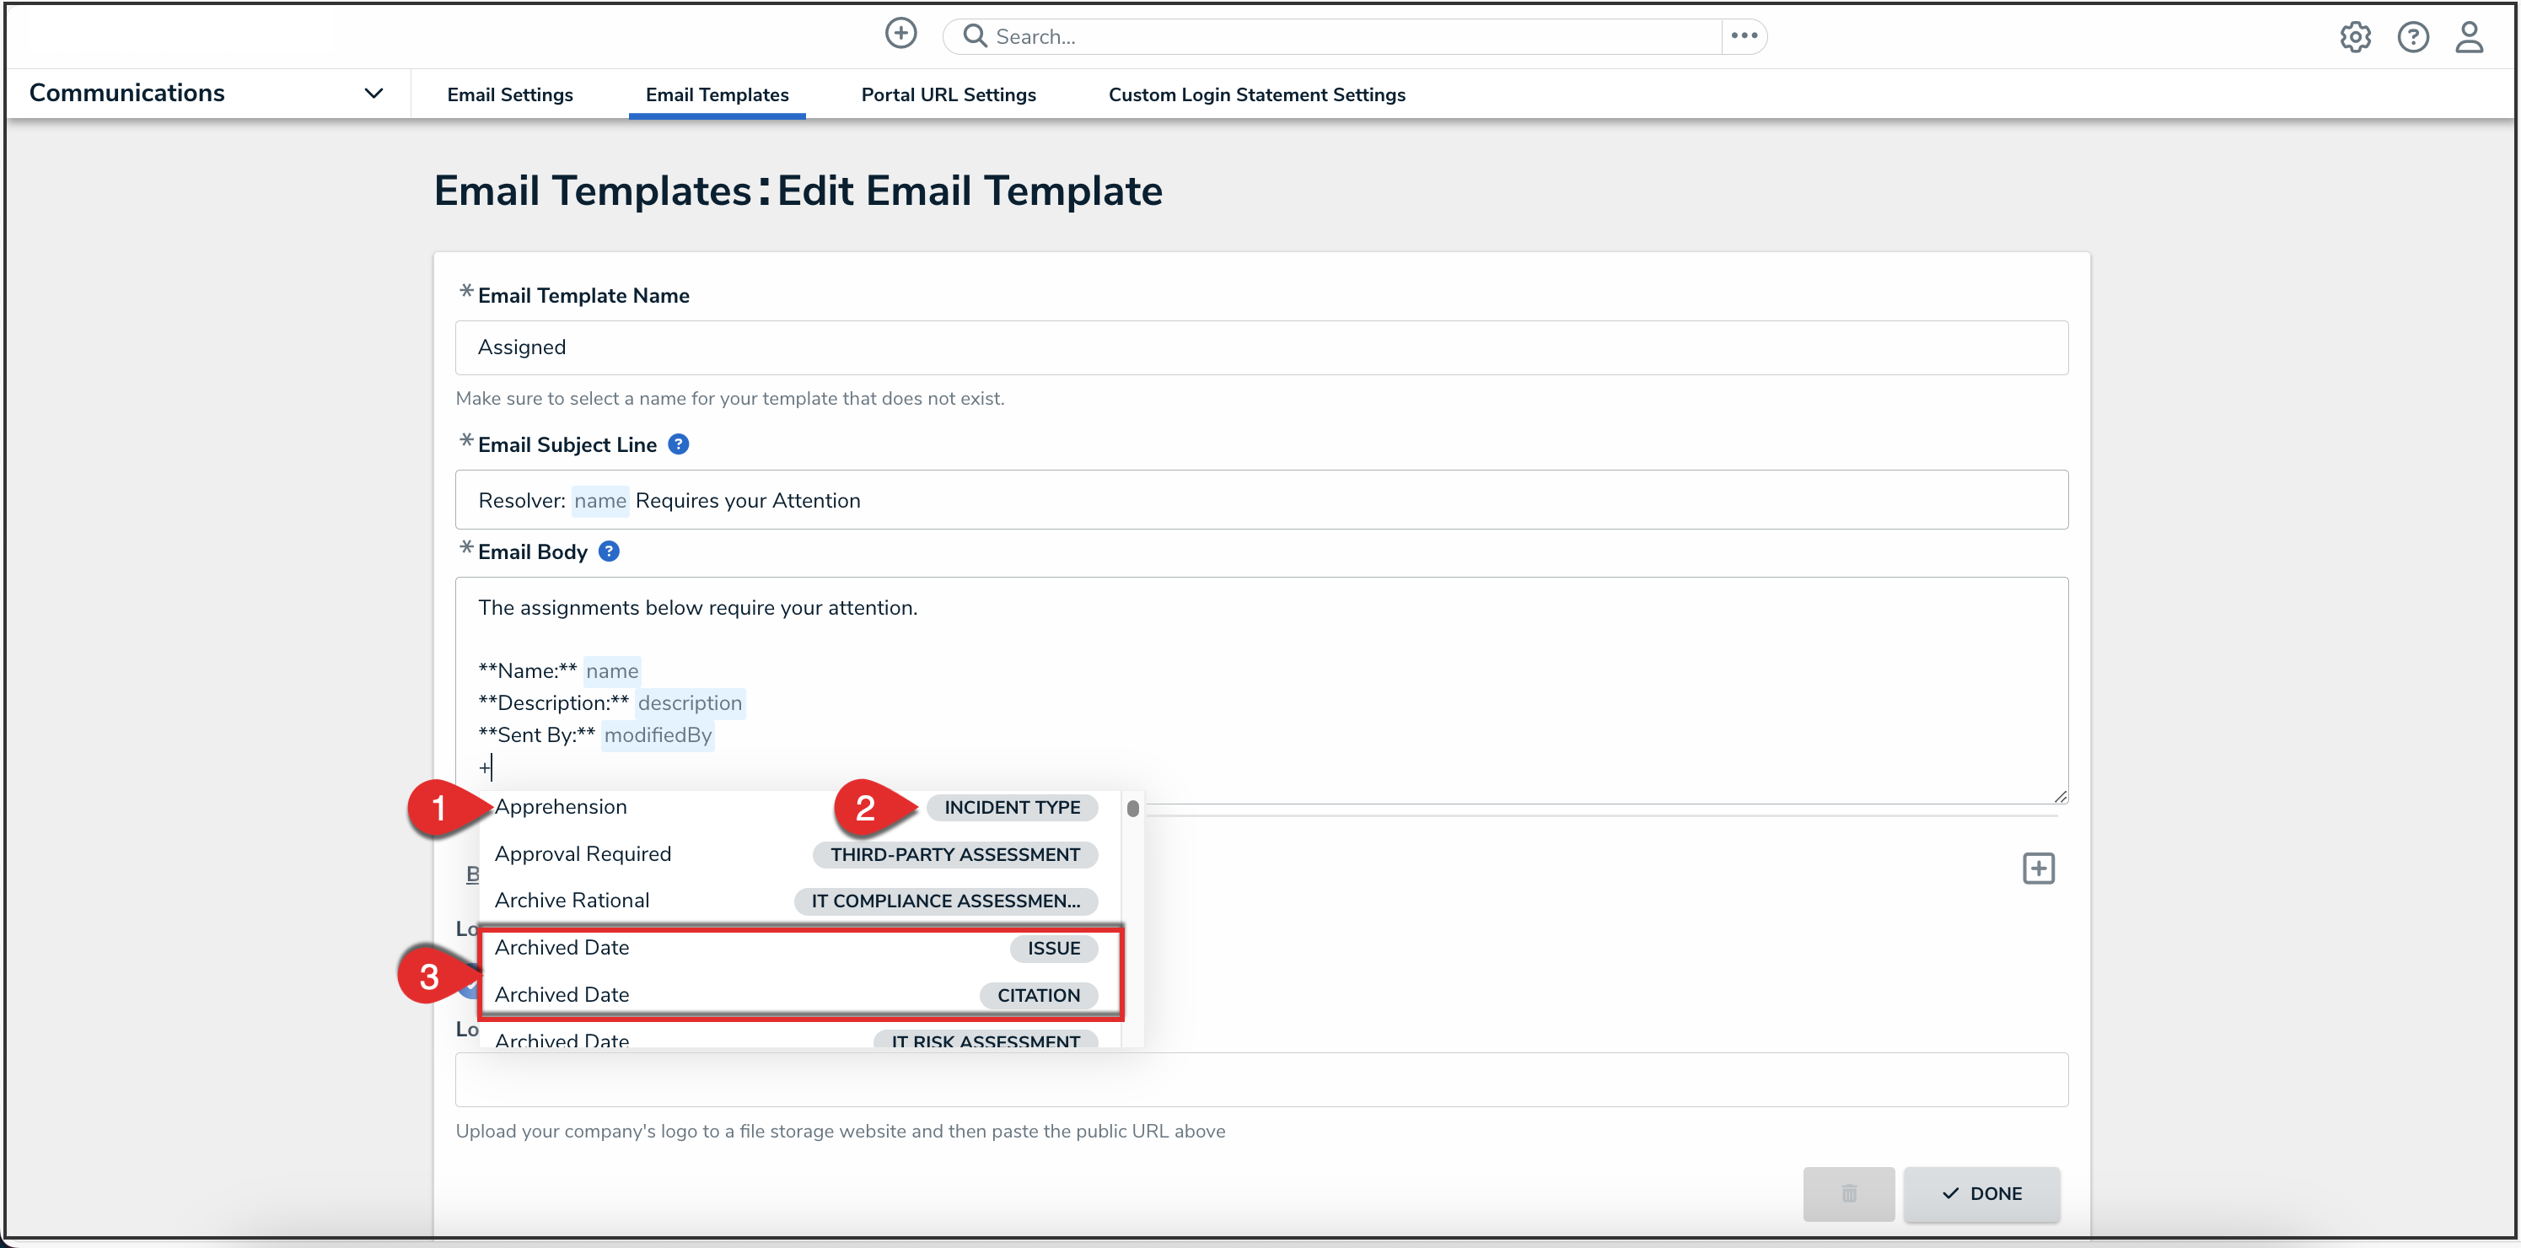Click the plus create-new icon beside search
This screenshot has width=2521, height=1248.
click(900, 35)
